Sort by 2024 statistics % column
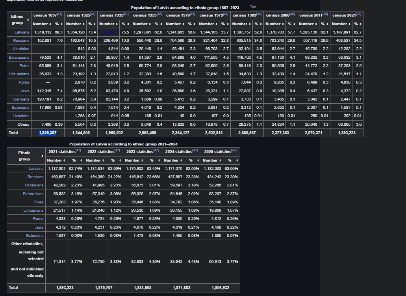This screenshot has height=296, width=406. (x=193, y=160)
